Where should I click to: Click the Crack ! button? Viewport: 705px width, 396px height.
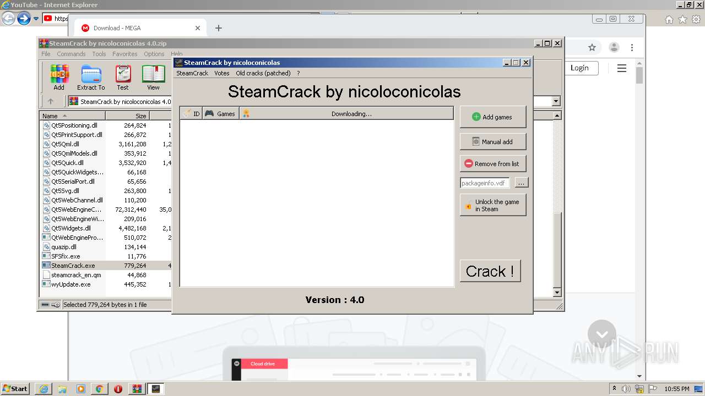click(490, 271)
